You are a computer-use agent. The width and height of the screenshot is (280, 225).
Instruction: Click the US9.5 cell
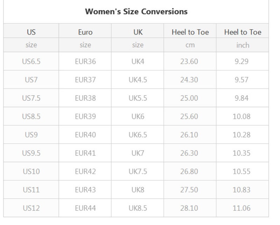(x=31, y=153)
